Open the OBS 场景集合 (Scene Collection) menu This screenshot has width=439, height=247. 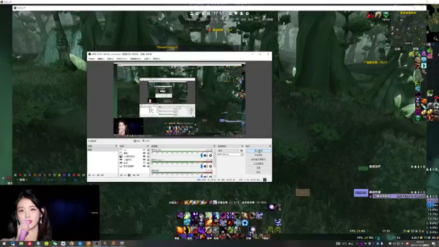coord(136,59)
